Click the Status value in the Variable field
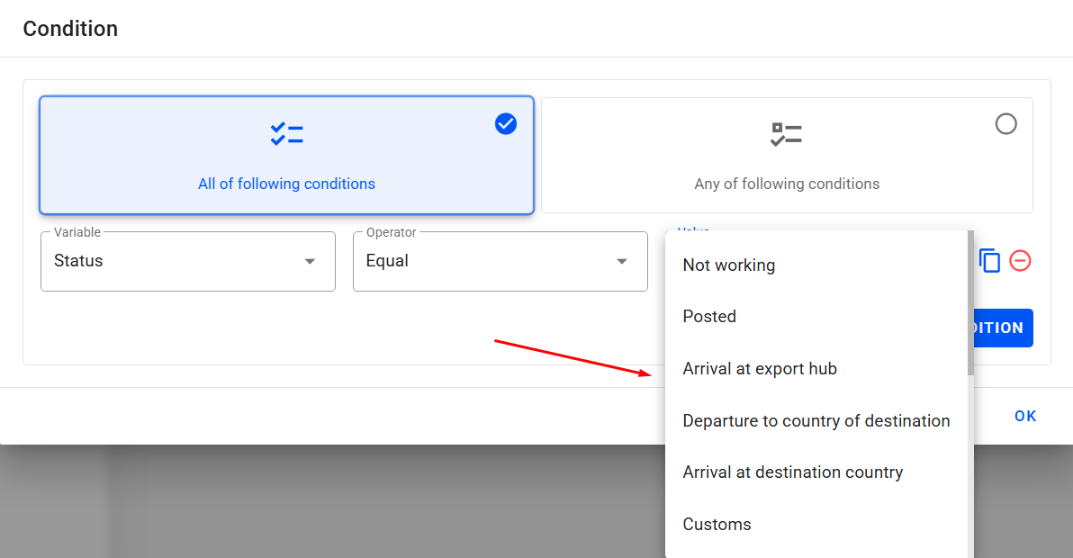Image resolution: width=1073 pixels, height=558 pixels. 79,261
